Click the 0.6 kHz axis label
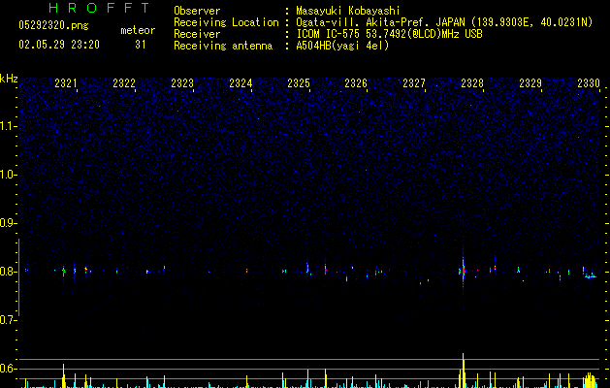610x388 pixels. pyautogui.click(x=8, y=369)
